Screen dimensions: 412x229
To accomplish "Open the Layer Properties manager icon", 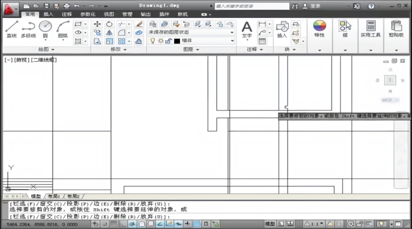I will coord(153,24).
